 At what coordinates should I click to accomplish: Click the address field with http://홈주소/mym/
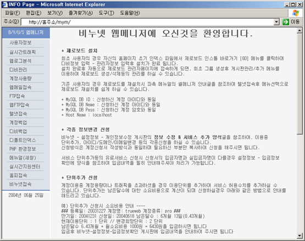[x=147, y=22]
